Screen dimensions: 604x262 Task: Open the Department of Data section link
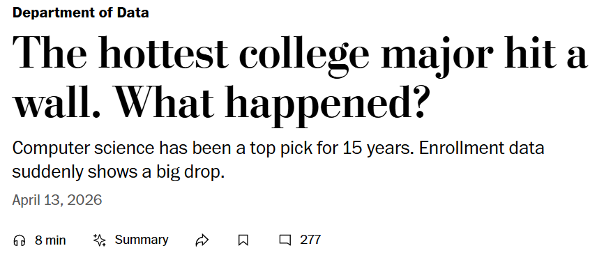click(80, 13)
